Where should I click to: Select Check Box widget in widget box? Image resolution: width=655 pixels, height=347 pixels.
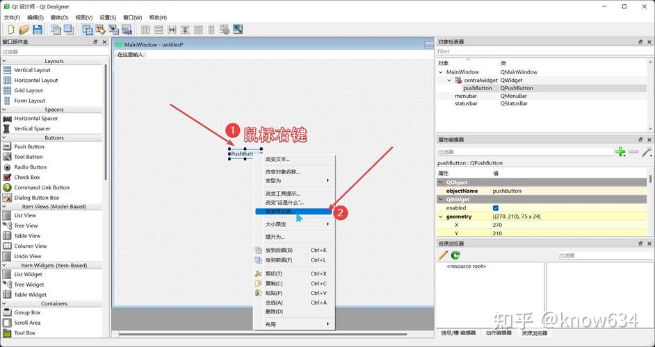click(26, 177)
